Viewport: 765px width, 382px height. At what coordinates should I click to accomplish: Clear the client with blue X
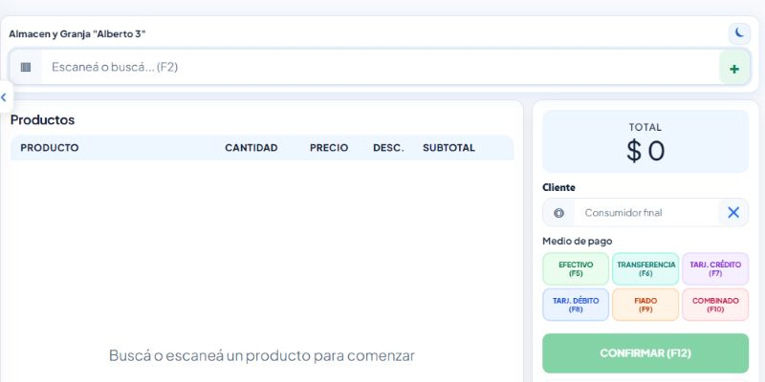point(733,212)
